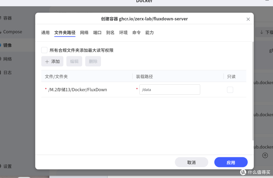This screenshot has width=273, height=178.
Task: Go to the 端口 tab
Action: point(97,33)
